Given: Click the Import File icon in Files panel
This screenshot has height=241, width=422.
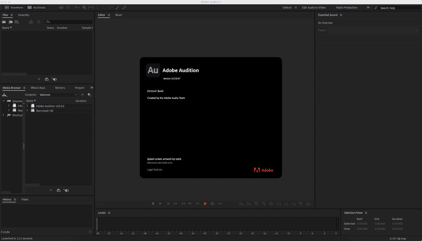Looking at the screenshot, I should tap(11, 22).
